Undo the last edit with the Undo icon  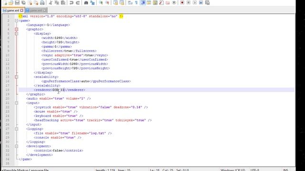pyautogui.click(x=71, y=3)
